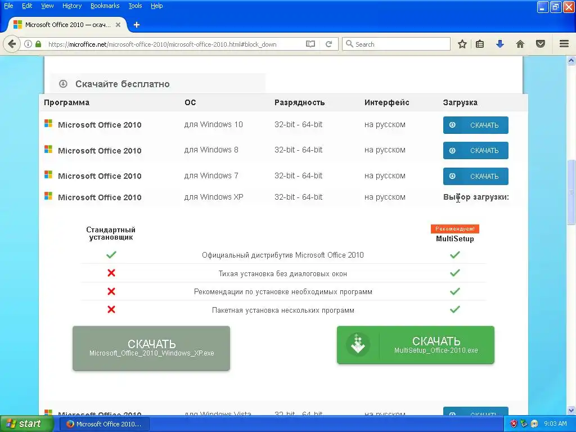Screen dimensions: 576x432
Task: Click СКАЧАТЬ button for Windows 7
Action: click(x=476, y=176)
